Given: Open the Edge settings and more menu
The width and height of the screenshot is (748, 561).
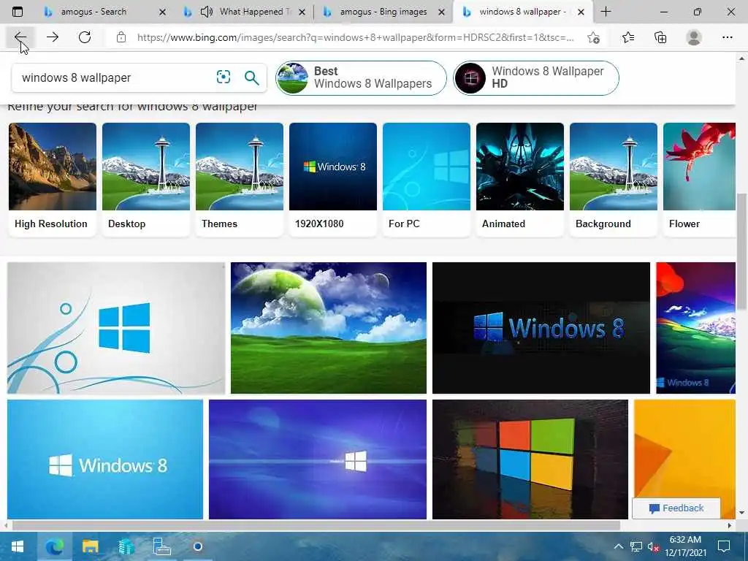Looking at the screenshot, I should [727, 37].
